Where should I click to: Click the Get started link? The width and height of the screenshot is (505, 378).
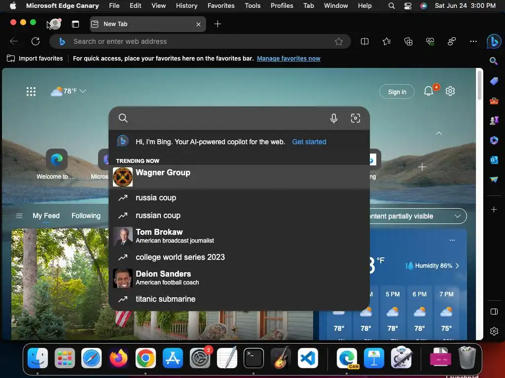[x=309, y=142]
